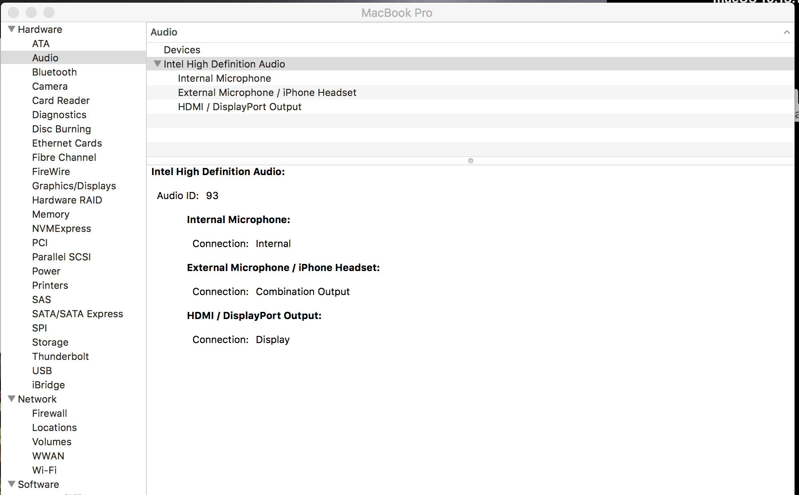Select NVMExpress in sidebar
This screenshot has height=495, width=799.
tap(61, 228)
